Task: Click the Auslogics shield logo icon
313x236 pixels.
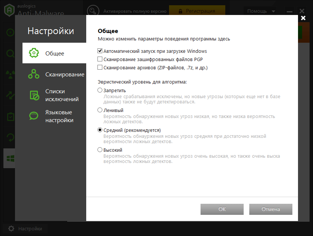Action: coord(9,10)
